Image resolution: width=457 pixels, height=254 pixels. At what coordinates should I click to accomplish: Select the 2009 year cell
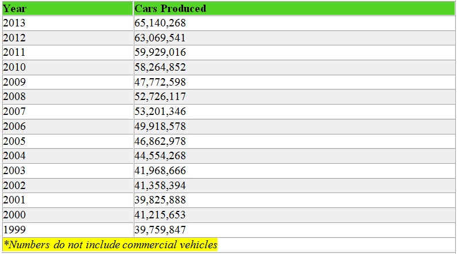(14, 82)
